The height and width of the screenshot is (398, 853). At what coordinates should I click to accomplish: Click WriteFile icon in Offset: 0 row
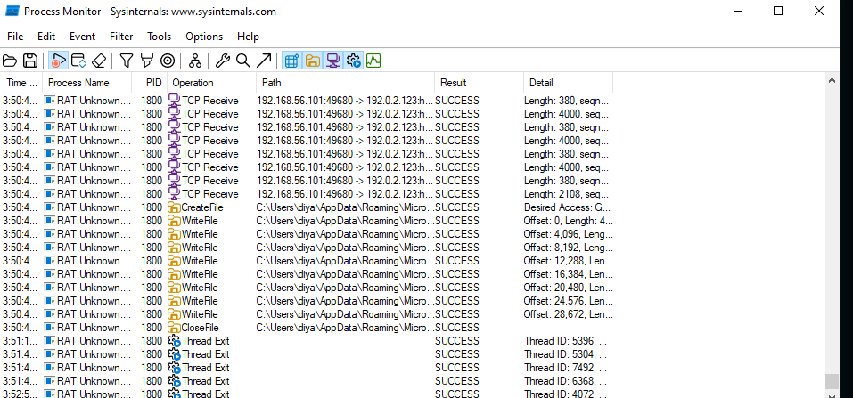tap(174, 221)
